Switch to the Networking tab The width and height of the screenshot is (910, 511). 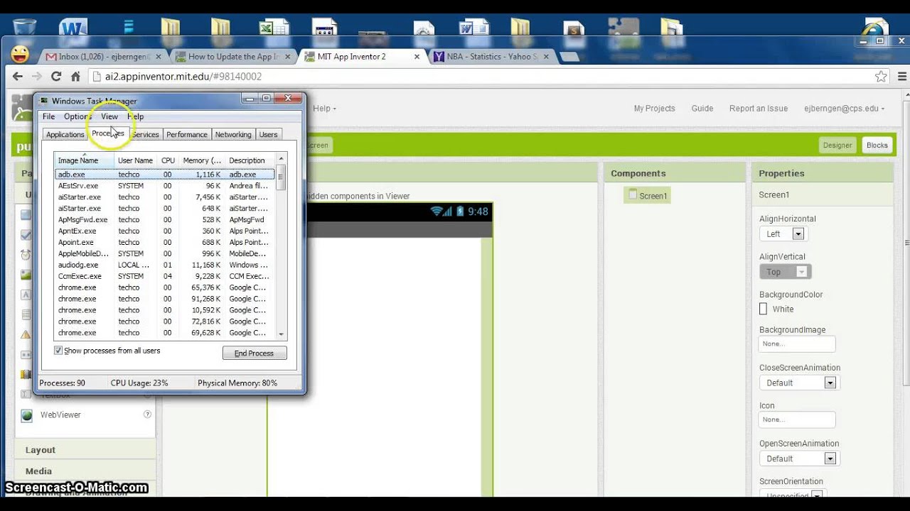(x=233, y=134)
